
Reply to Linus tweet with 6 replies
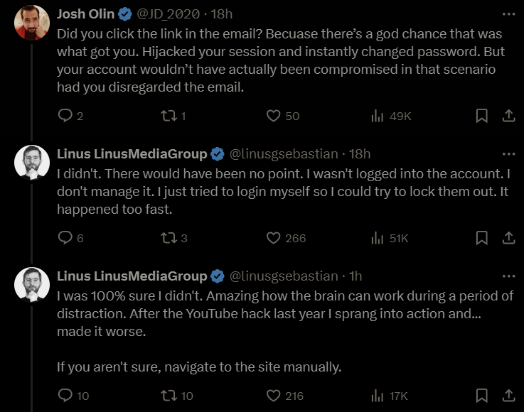tap(65, 238)
